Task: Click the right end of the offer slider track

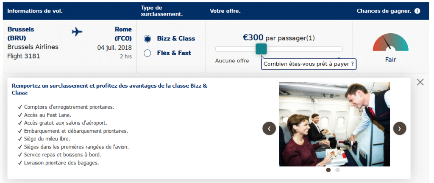Action: 340,49
